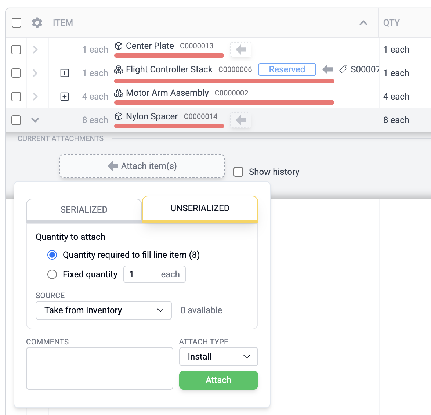Switch to the SERIALIZED tab

pos(84,209)
